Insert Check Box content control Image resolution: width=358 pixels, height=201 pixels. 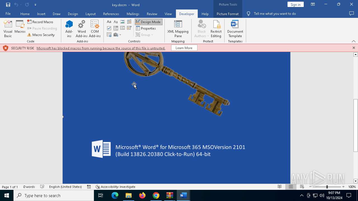click(109, 28)
